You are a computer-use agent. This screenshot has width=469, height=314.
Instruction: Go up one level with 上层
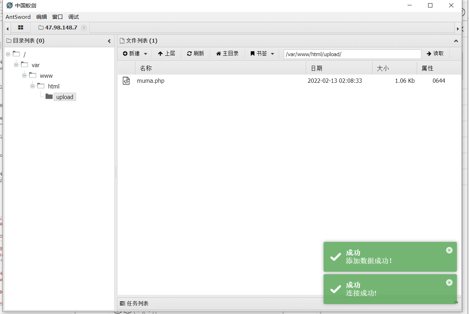coord(166,54)
